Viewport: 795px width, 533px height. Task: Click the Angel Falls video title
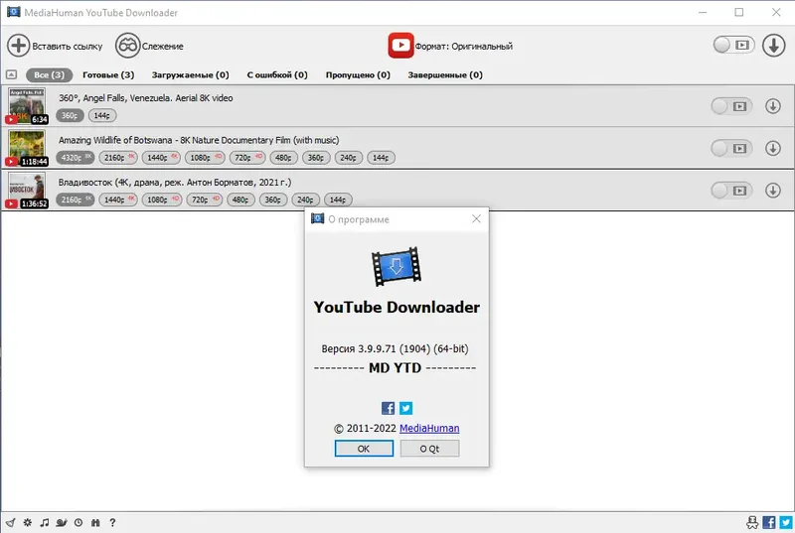tap(145, 98)
